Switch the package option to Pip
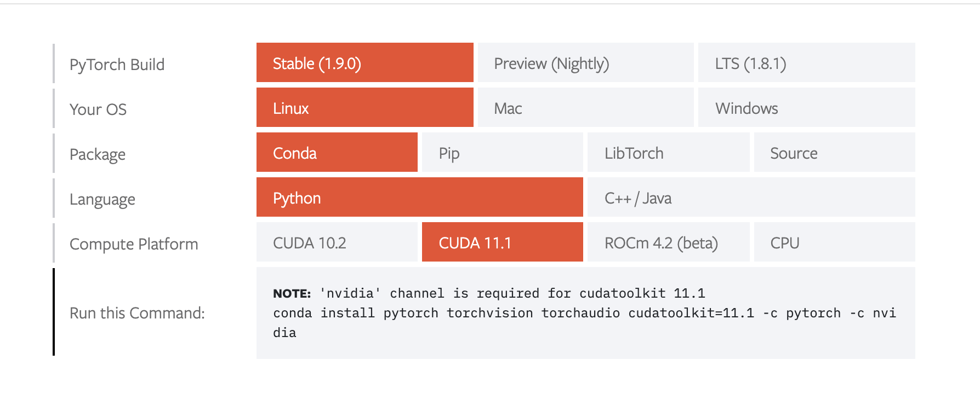 tap(502, 153)
